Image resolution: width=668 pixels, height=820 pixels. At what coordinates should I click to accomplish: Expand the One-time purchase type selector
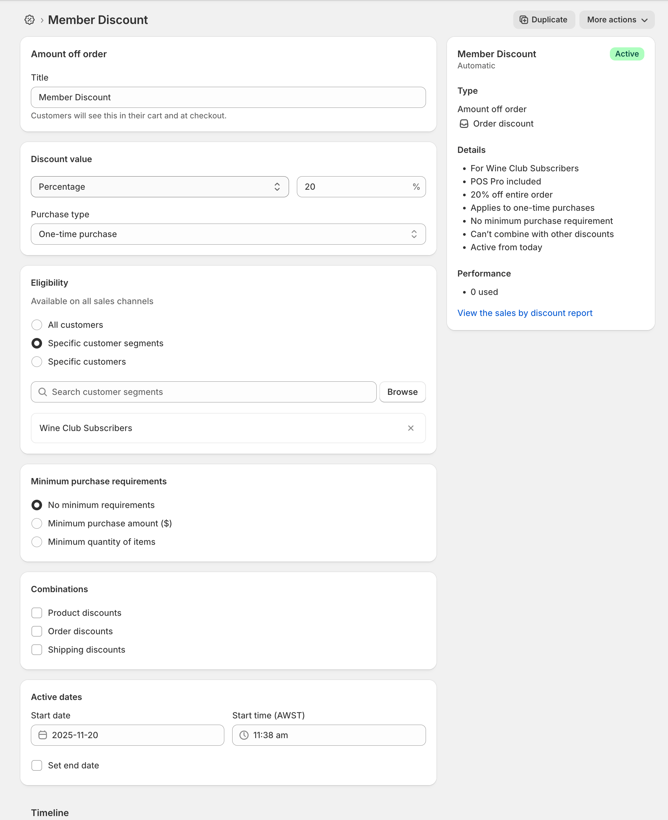click(228, 234)
